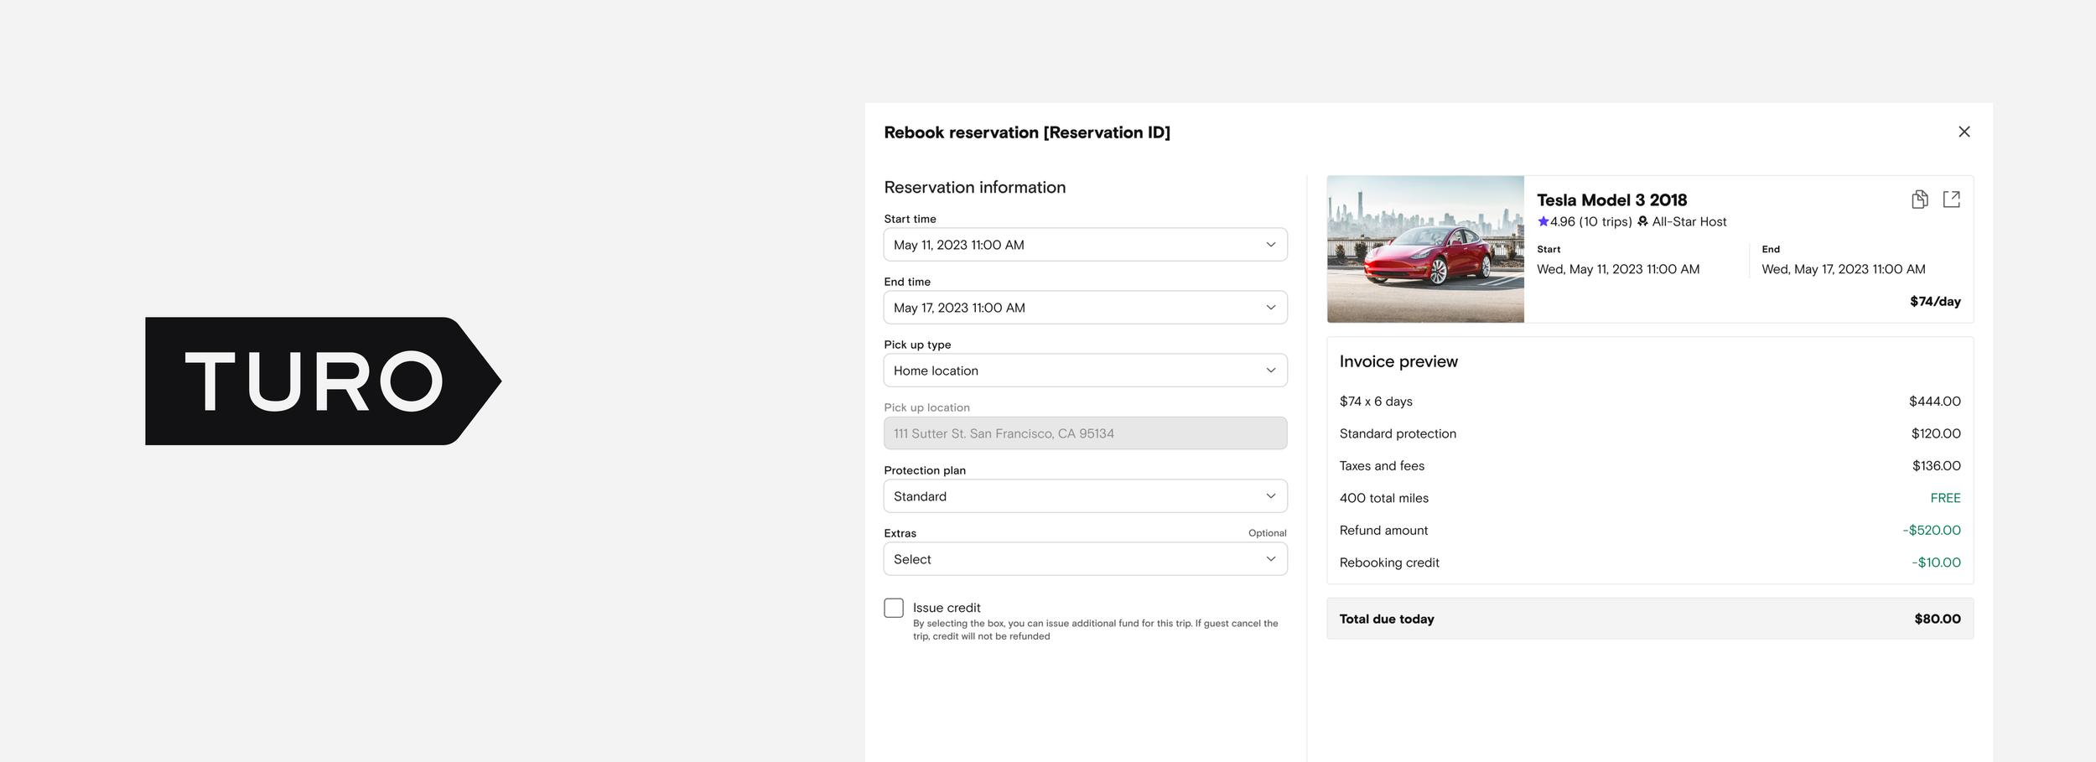2096x762 pixels.
Task: Open the End time dropdown
Action: click(1085, 308)
